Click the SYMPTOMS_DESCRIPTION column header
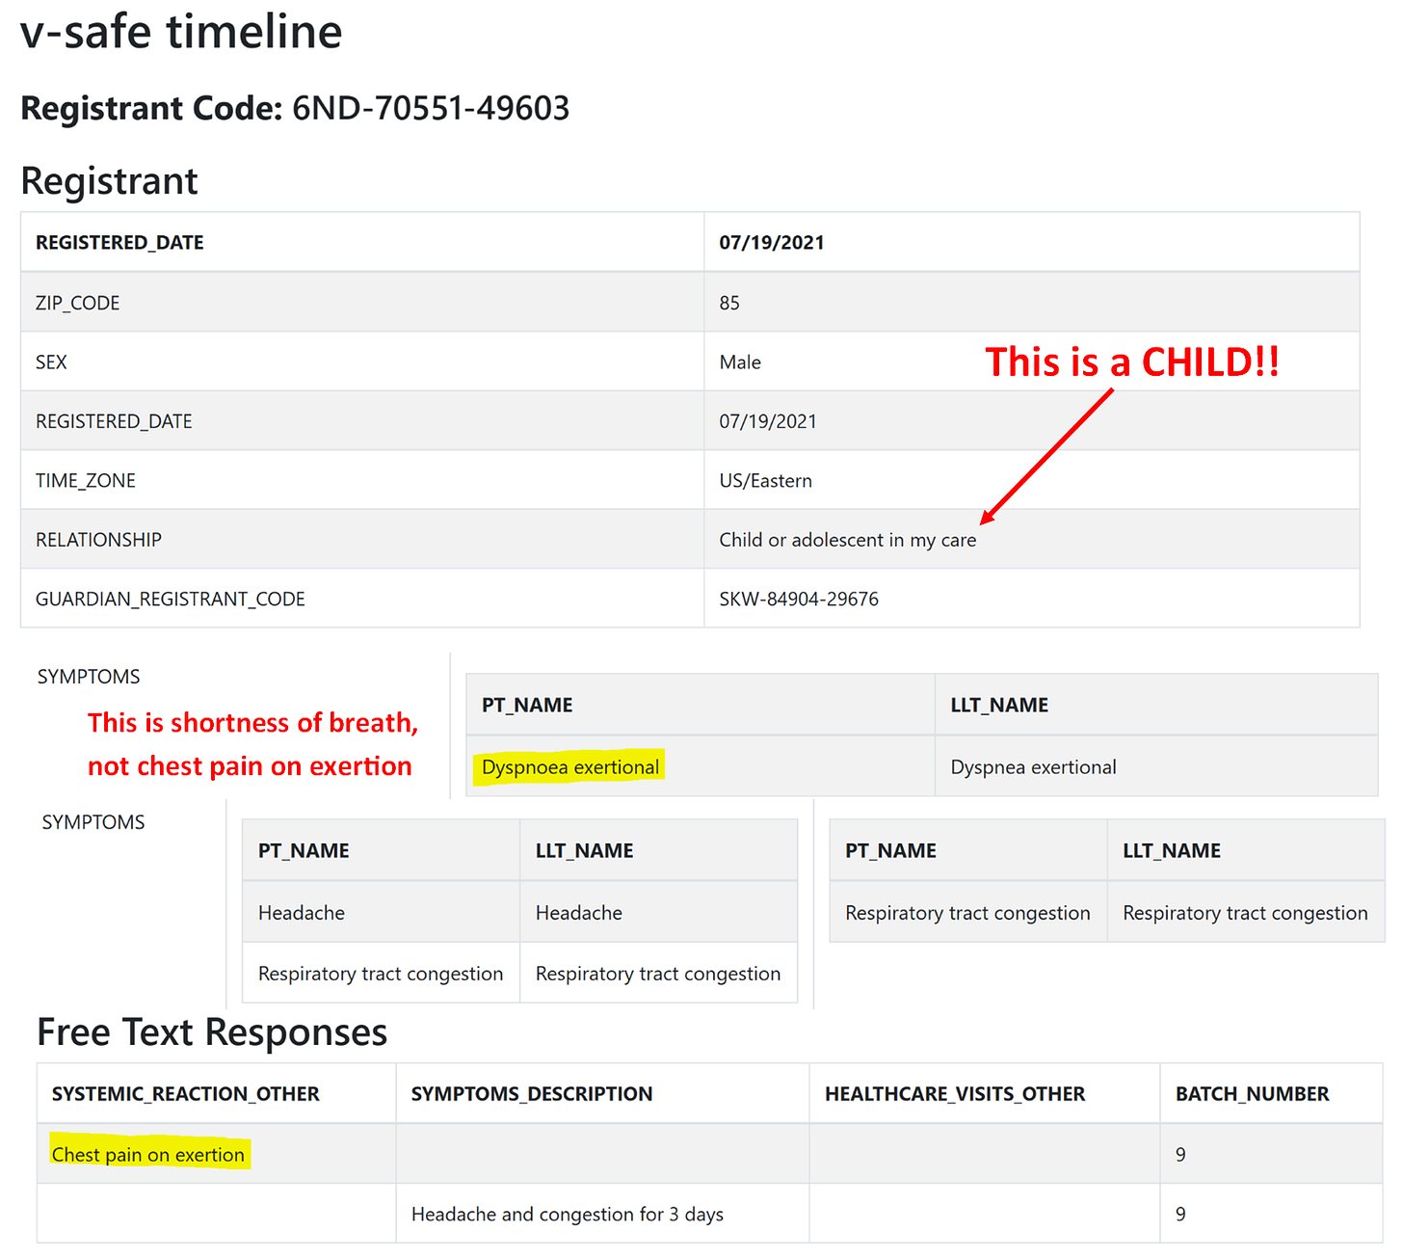The height and width of the screenshot is (1258, 1403). [x=603, y=1093]
